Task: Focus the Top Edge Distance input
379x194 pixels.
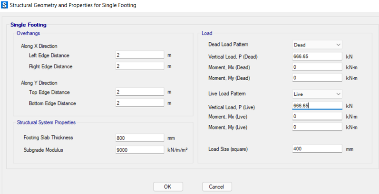Action: (x=140, y=92)
